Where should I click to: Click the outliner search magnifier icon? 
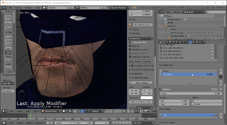tap(208, 12)
